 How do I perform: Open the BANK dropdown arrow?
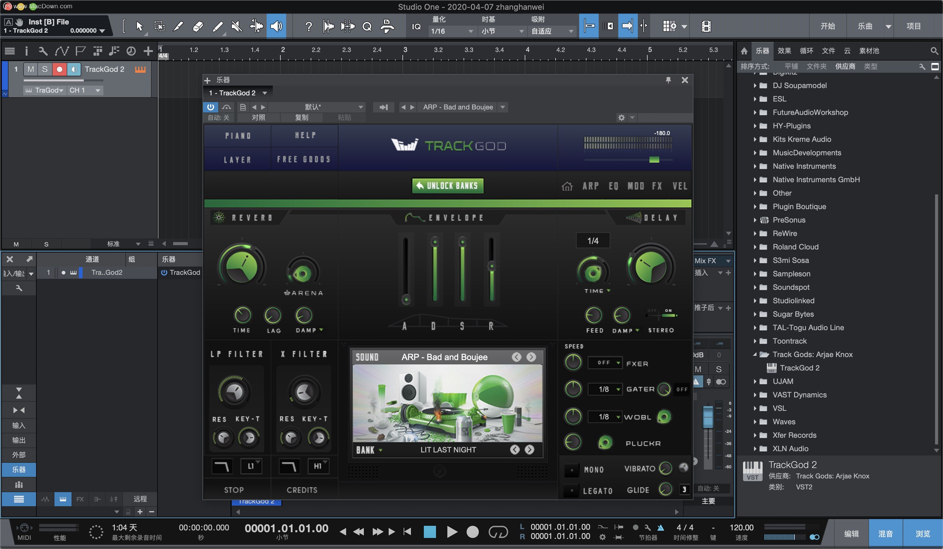pyautogui.click(x=381, y=450)
